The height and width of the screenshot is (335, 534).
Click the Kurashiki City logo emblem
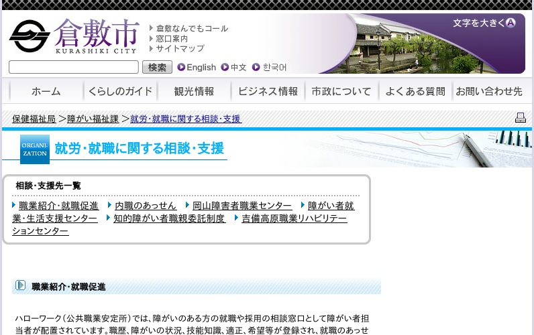30,36
